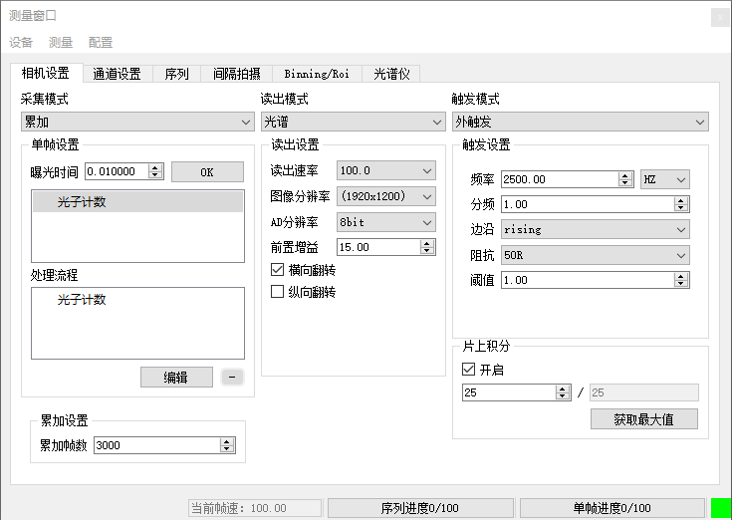Open the 采集模式 dropdown showing 累加
The image size is (732, 520).
tap(137, 123)
